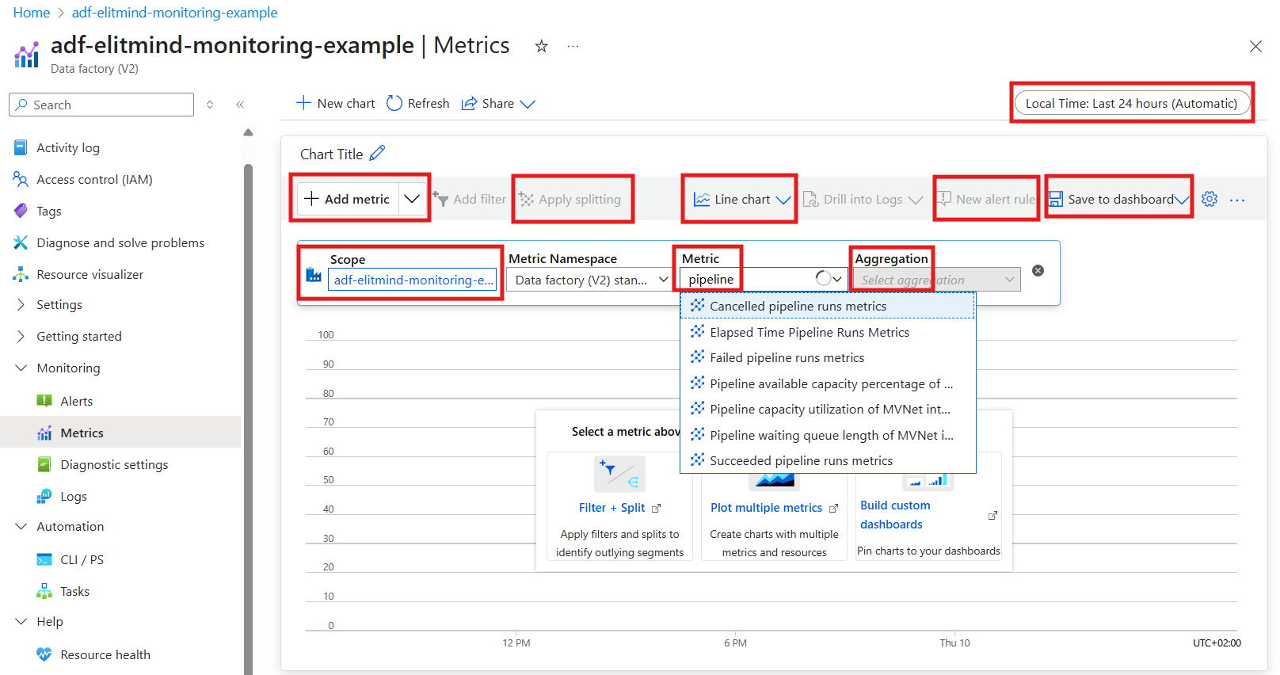Click New alert rule
Image resolution: width=1280 pixels, height=675 pixels.
point(986,200)
